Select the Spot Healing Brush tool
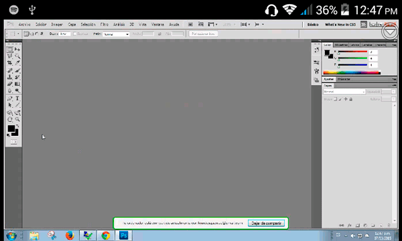Viewport: 402px width, 241px height. pyautogui.click(x=10, y=70)
